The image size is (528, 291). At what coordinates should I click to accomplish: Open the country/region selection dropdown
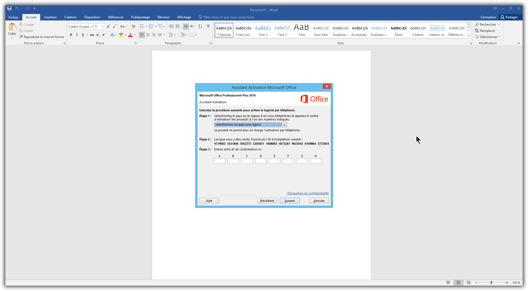[284, 125]
